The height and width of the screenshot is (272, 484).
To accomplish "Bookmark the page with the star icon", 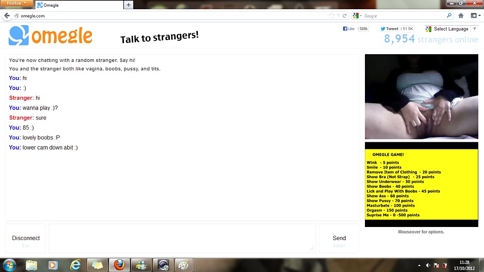I will (x=332, y=15).
